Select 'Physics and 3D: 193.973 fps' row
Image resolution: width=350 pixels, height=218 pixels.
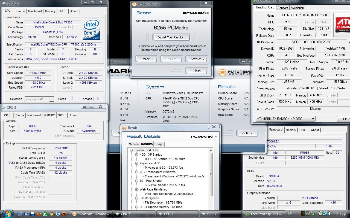pyautogui.click(x=164, y=168)
